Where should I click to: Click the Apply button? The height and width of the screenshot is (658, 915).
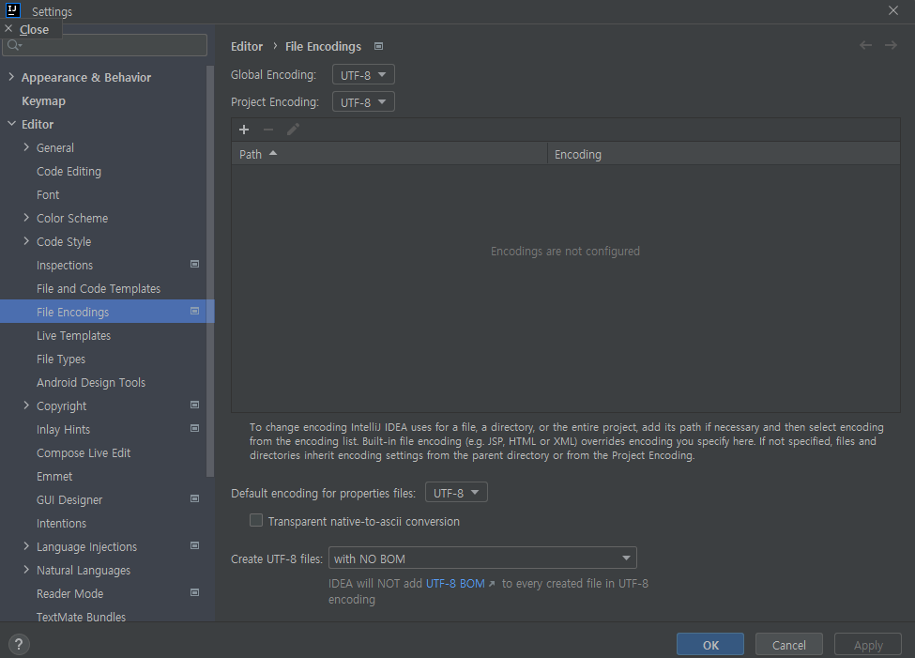click(868, 645)
